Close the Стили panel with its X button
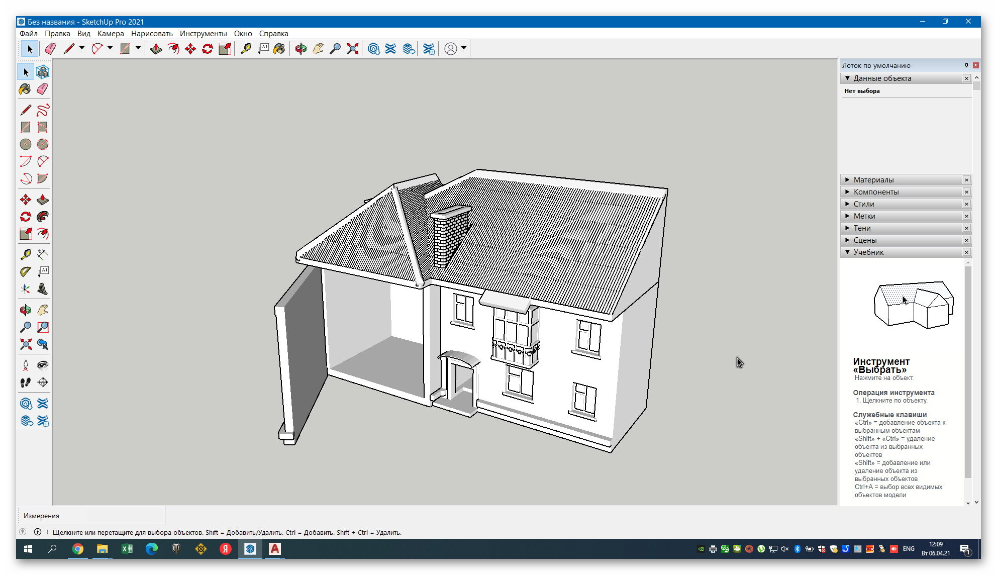Viewport: 997px width, 575px height. pyautogui.click(x=966, y=204)
